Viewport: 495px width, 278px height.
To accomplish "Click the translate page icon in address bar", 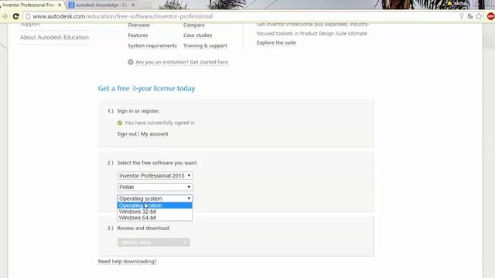I will [x=470, y=16].
